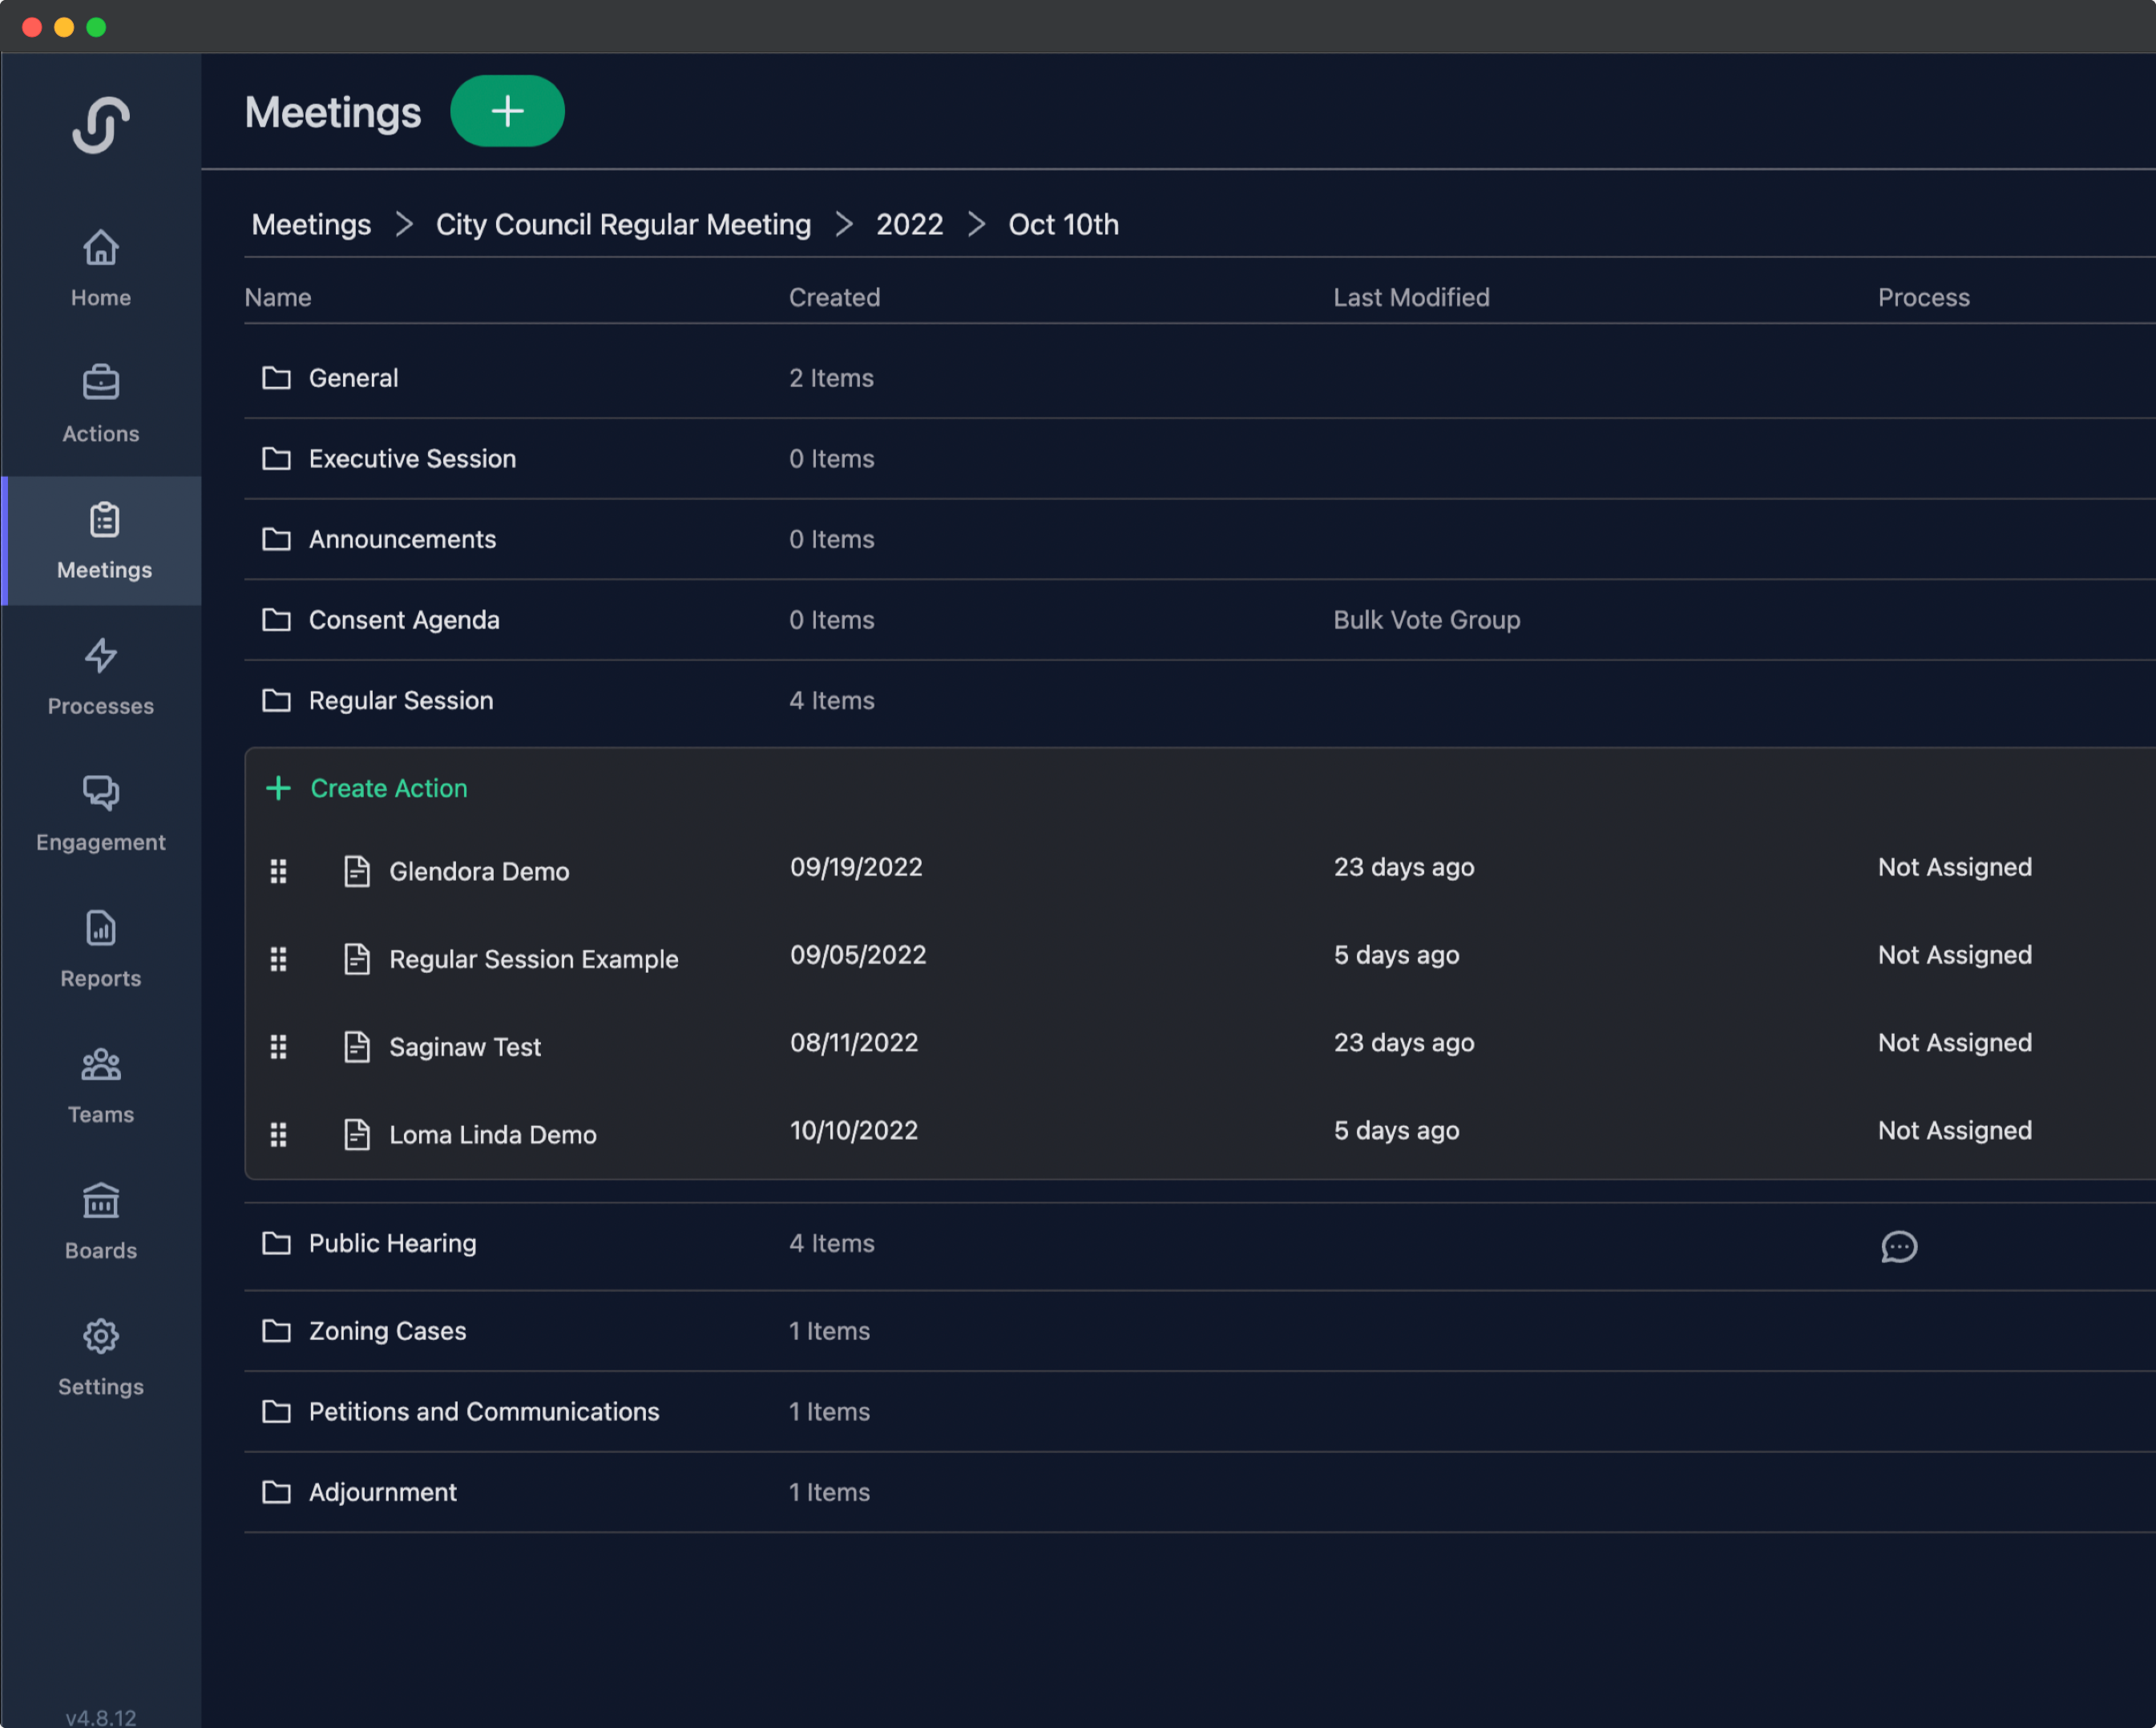Click the app logo at top left
2156x1728 pixels.
[x=100, y=124]
